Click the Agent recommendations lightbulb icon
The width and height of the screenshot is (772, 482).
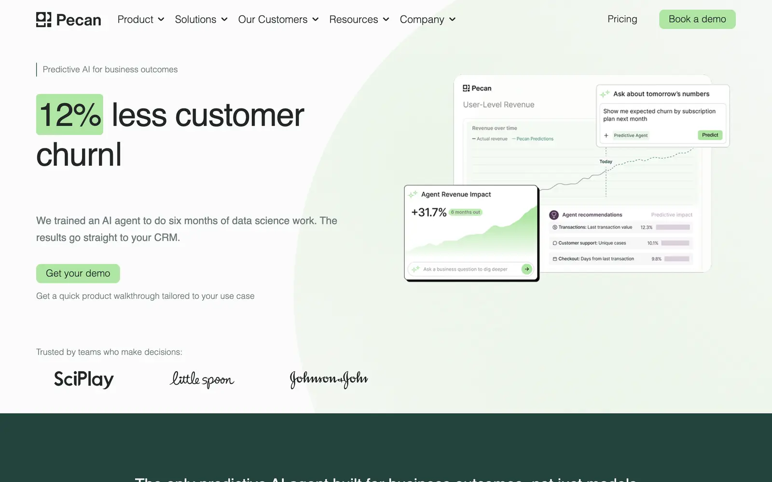point(554,215)
